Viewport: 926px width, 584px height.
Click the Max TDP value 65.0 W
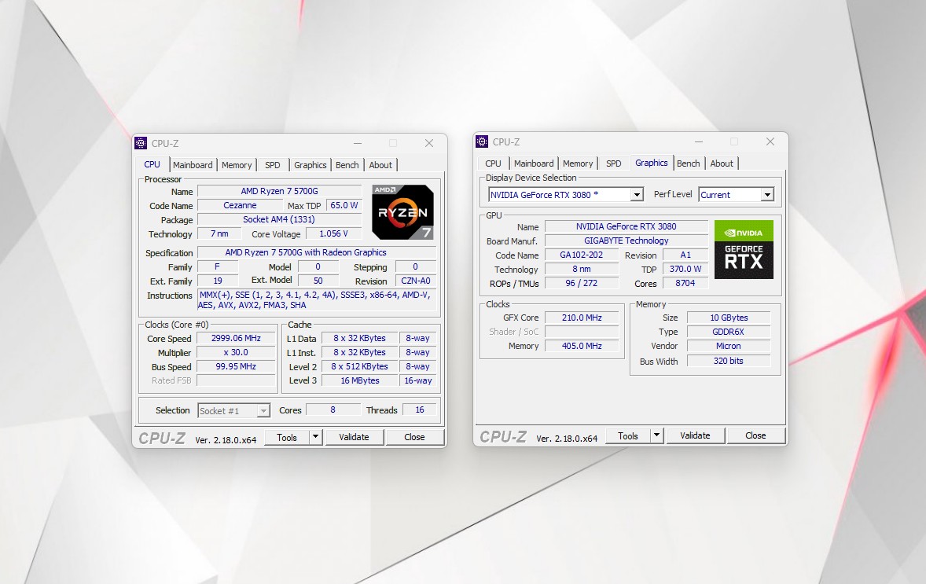(344, 205)
